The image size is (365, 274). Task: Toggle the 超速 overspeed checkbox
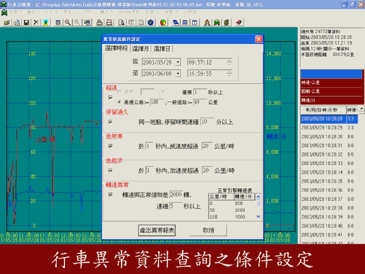click(x=111, y=98)
